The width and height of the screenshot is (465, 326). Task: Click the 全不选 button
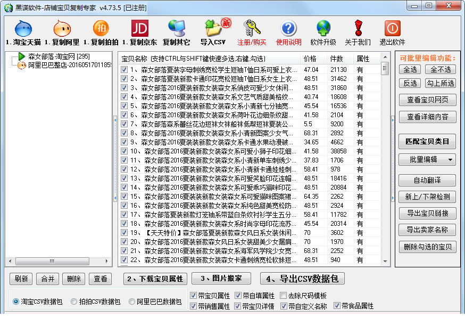[x=441, y=69]
